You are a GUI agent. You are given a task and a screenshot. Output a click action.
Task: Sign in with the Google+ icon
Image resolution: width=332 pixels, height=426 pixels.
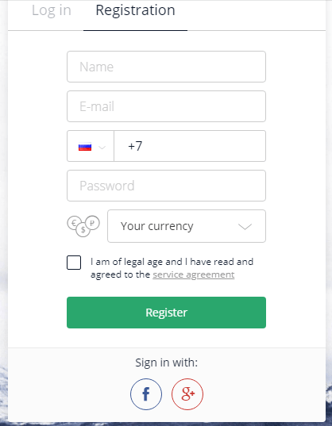tap(187, 394)
